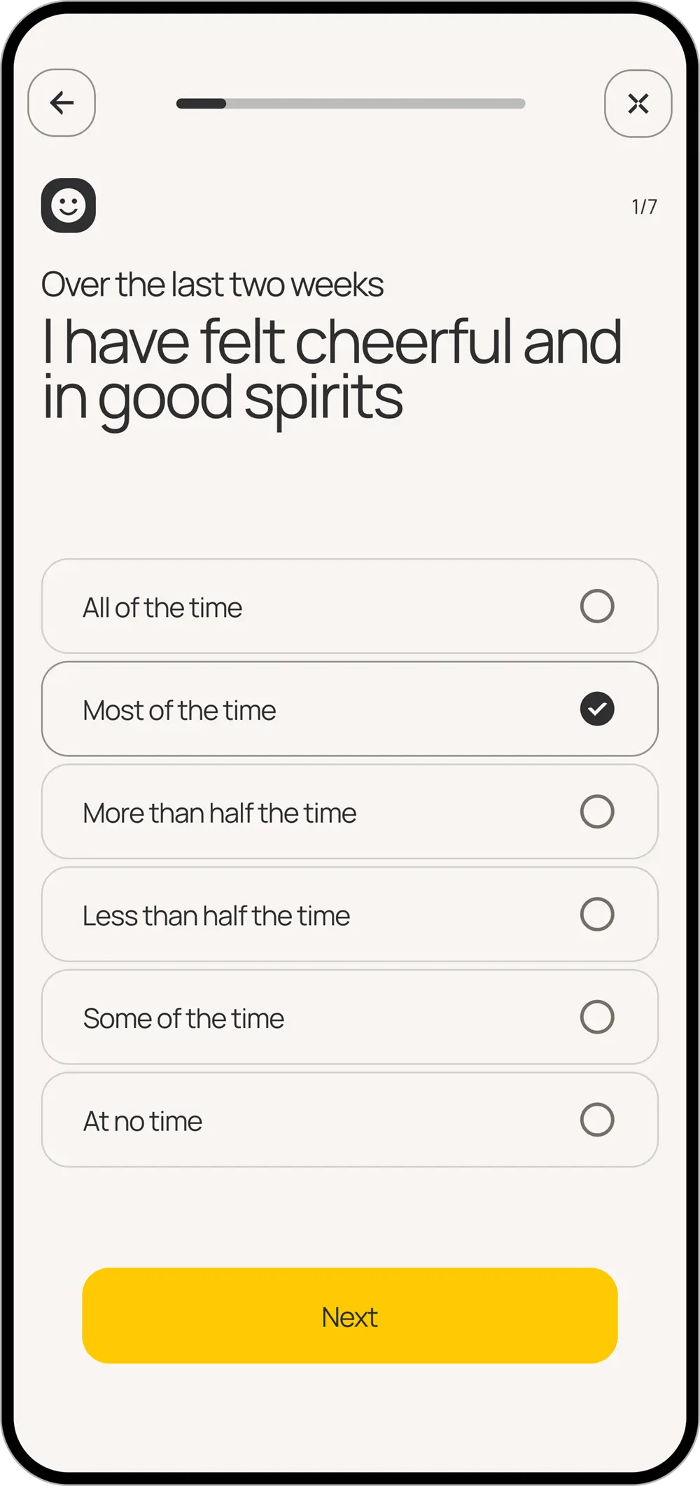Click the 'Over the last two weeks' subtitle
Screen dimensions: 700x1486
point(212,285)
